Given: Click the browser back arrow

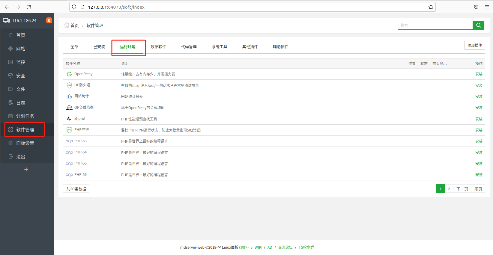Looking at the screenshot, I should 7,7.
